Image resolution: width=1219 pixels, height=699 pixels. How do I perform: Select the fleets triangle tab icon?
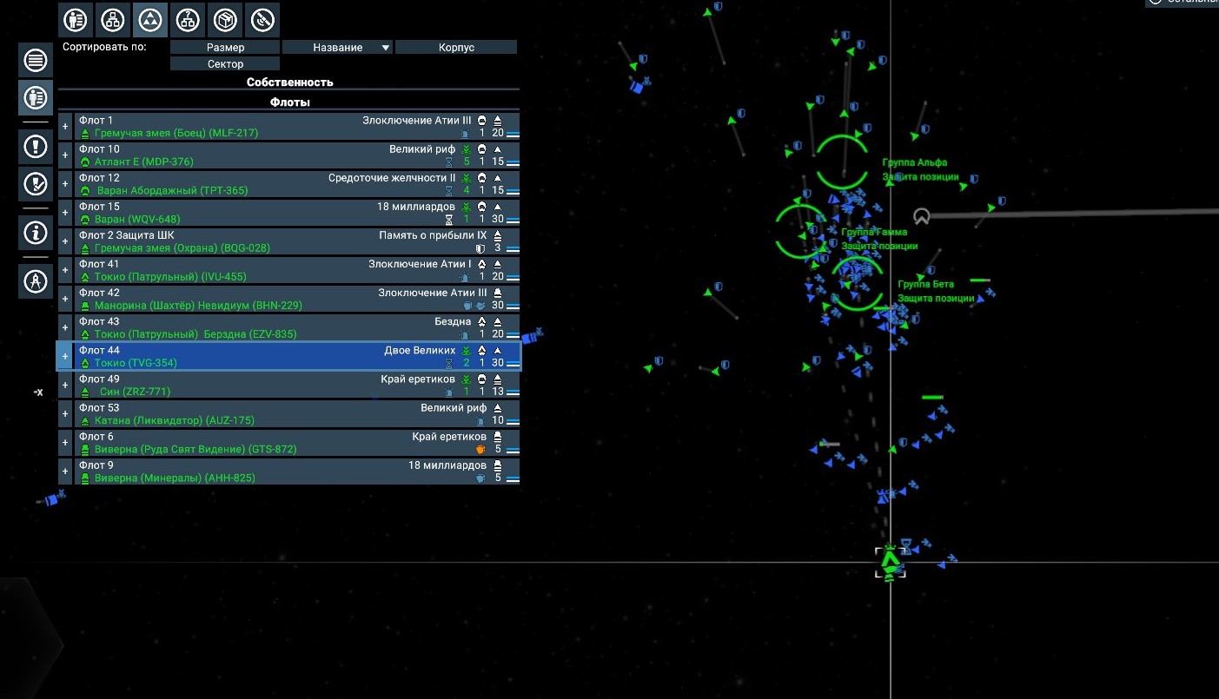(150, 19)
